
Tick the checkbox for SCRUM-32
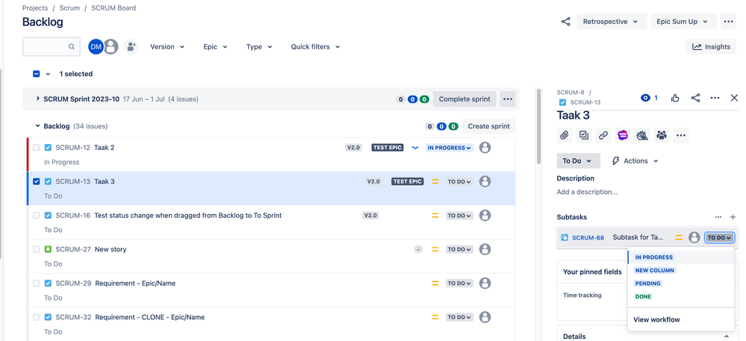[x=37, y=317]
